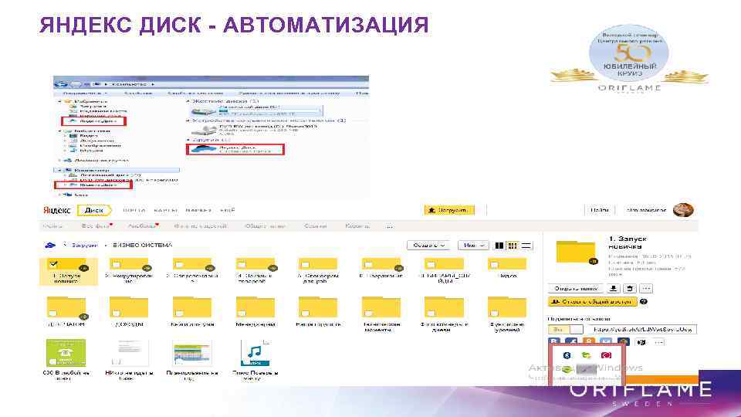The image size is (741, 417).
Task: Click the Открыть папку button
Action: tap(575, 288)
